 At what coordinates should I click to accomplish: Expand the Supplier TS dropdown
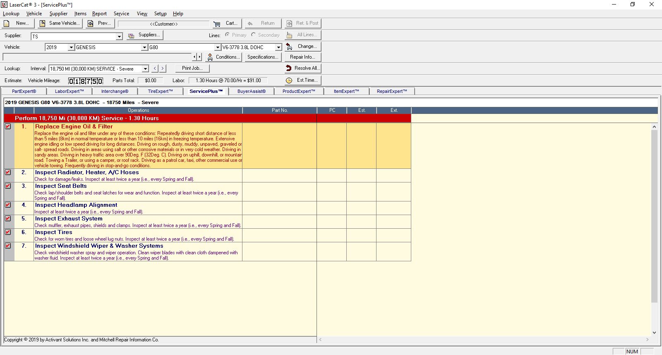pyautogui.click(x=119, y=36)
